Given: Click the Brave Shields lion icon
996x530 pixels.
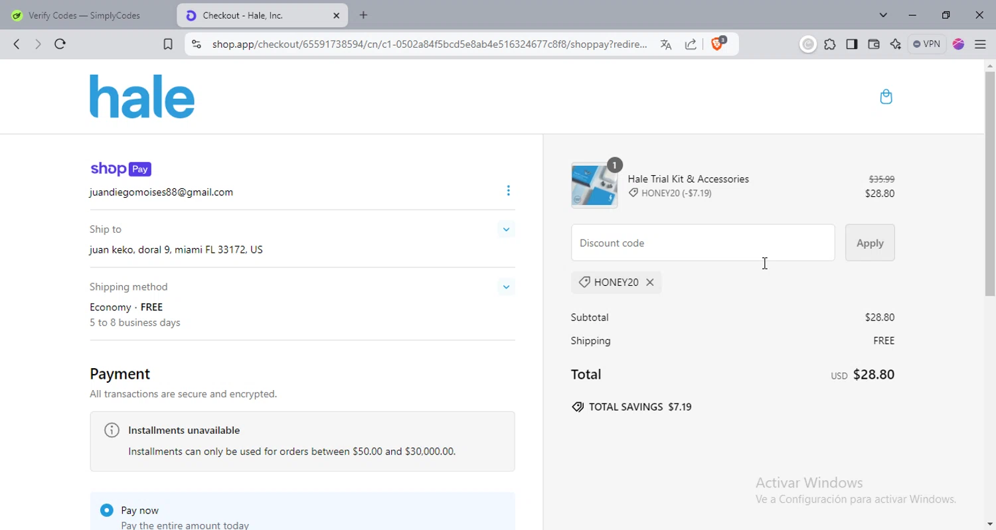Looking at the screenshot, I should tap(718, 44).
